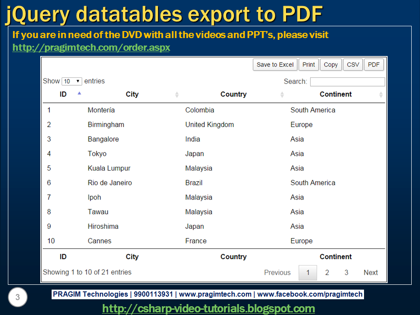Open the pragimtech.com/order.aspx link
The height and width of the screenshot is (315, 420).
pos(91,48)
